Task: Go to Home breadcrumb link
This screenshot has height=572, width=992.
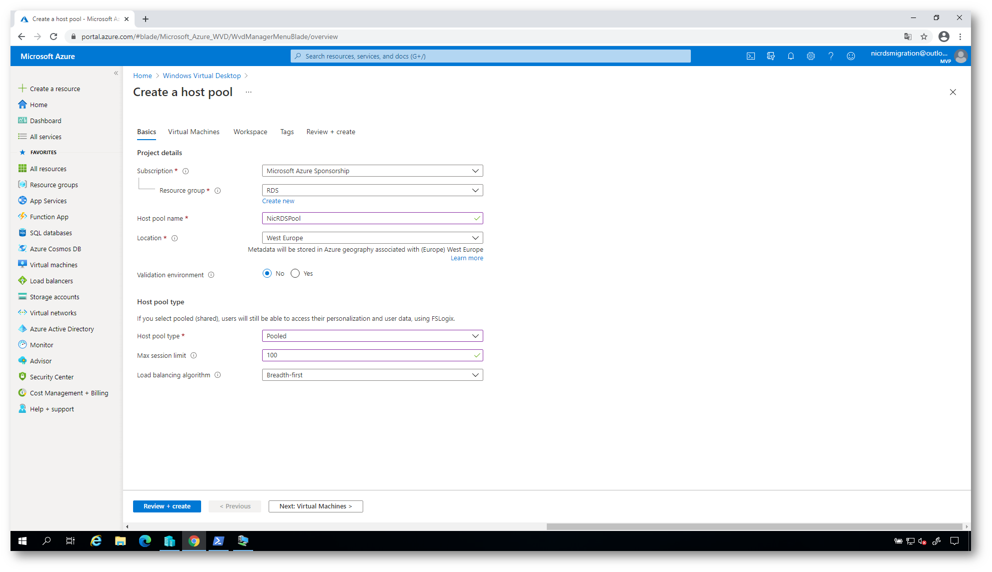Action: [x=143, y=76]
